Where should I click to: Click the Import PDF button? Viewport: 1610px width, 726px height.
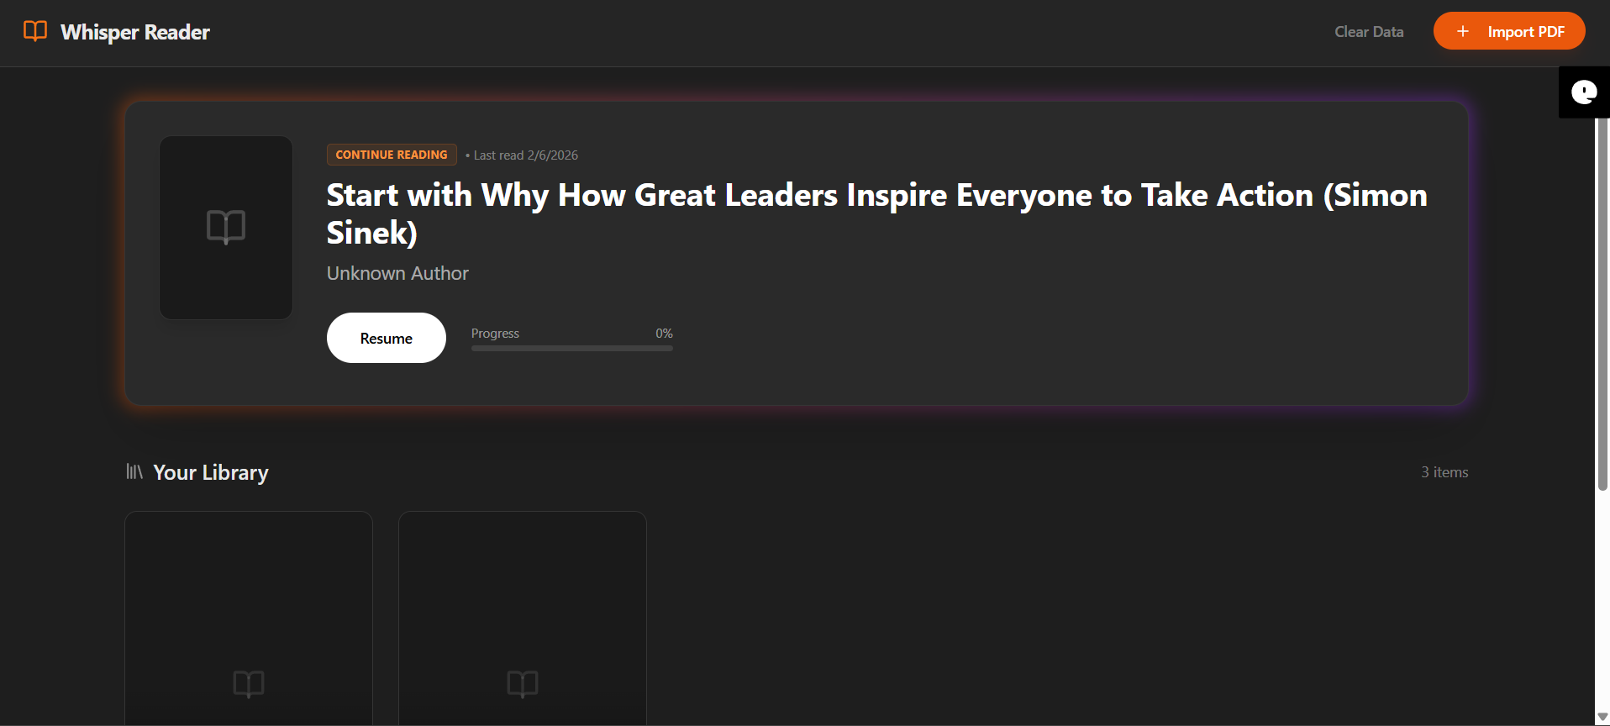(x=1509, y=31)
